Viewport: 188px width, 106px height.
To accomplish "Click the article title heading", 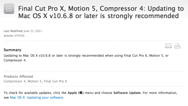I will pyautogui.click(x=101, y=12).
